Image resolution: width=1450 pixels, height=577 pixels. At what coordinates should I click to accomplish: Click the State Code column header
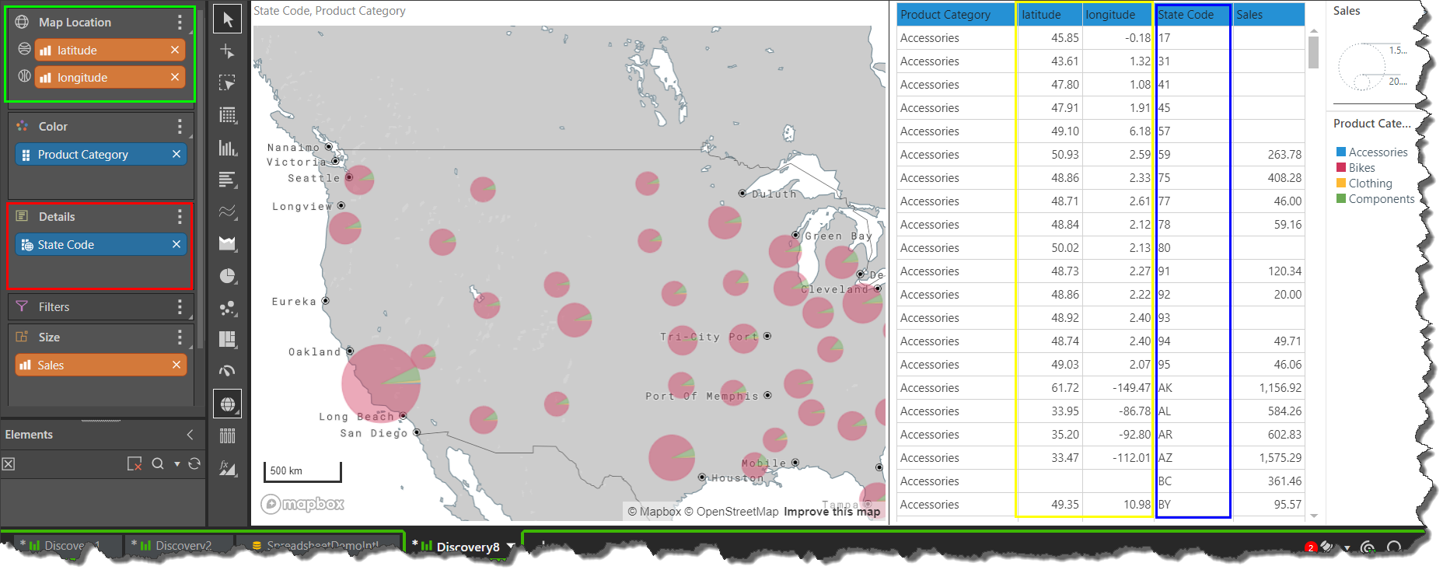1186,15
